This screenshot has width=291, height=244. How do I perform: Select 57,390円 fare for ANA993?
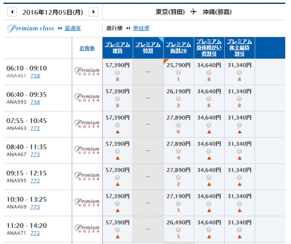pos(117,99)
